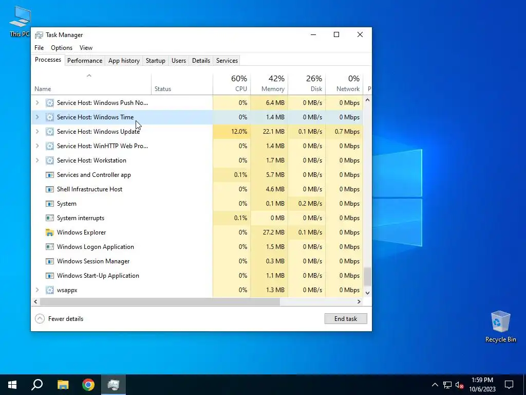Image resolution: width=526 pixels, height=395 pixels.
Task: Switch to the Details tab
Action: click(201, 61)
